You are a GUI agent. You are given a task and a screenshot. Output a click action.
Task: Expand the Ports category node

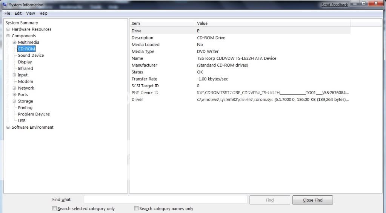[x=14, y=95]
